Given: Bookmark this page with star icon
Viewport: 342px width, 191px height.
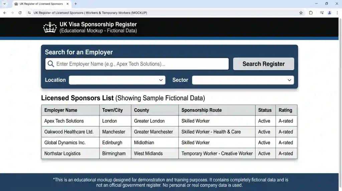Looking at the screenshot, I should pos(301,13).
